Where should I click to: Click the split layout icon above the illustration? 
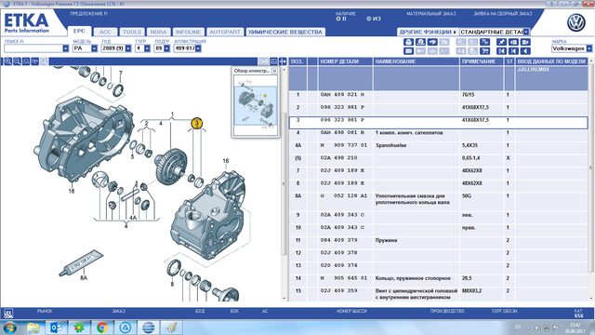coord(273,61)
